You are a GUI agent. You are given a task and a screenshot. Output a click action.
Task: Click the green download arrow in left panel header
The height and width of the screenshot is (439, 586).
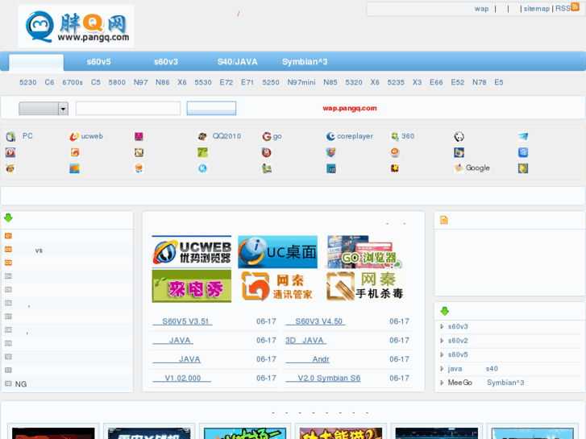(8, 217)
